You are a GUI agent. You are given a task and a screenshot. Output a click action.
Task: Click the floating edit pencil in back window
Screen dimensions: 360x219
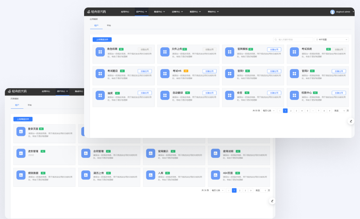pyautogui.click(x=272, y=201)
